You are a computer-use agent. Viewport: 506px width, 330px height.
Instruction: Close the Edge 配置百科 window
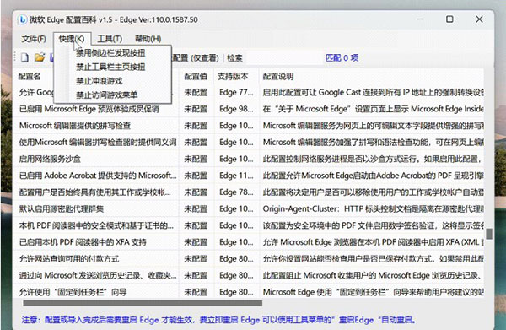(x=479, y=19)
